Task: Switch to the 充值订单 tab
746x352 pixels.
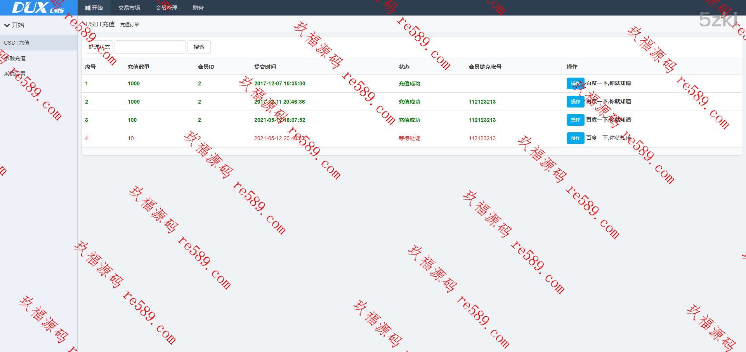Action: tap(129, 25)
